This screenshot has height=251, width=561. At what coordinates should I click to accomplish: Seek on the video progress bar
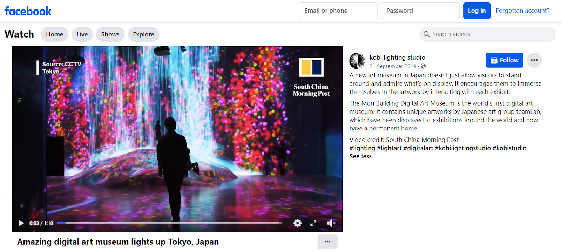(169, 223)
